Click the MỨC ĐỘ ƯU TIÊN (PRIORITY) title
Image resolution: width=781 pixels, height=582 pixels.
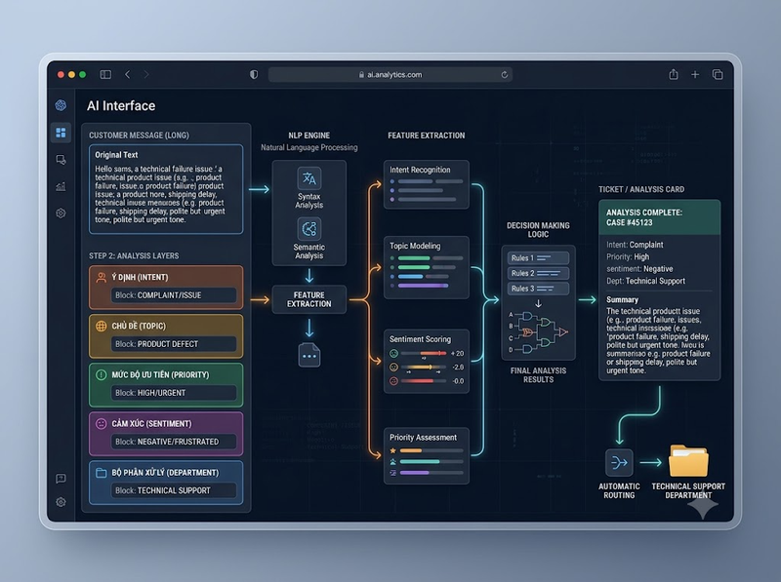[x=160, y=374]
